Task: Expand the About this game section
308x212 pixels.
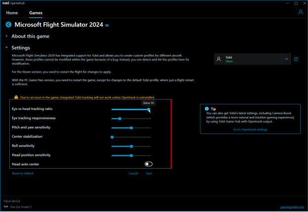Action: point(7,36)
